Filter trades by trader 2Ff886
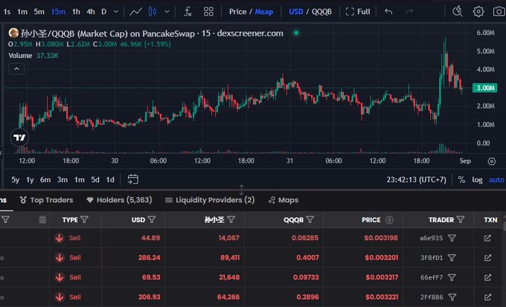The image size is (506, 307). pos(452,297)
